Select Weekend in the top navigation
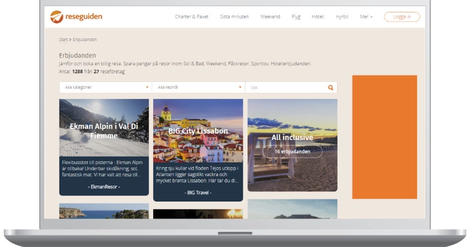Screen dimensions: 470x247 tap(270, 17)
